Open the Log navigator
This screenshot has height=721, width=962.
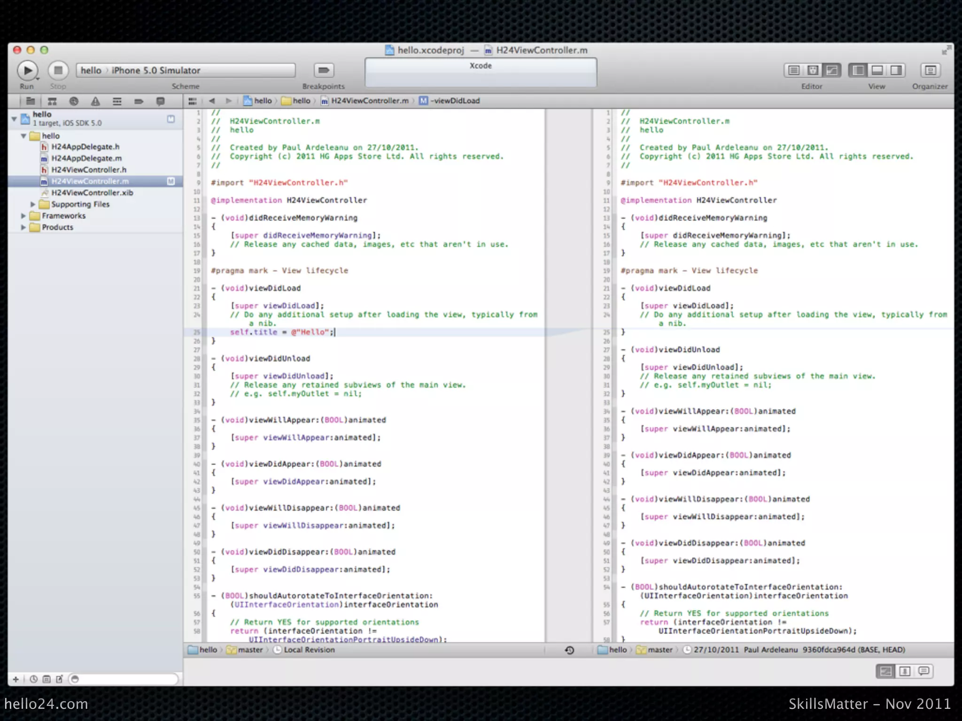[x=160, y=101]
